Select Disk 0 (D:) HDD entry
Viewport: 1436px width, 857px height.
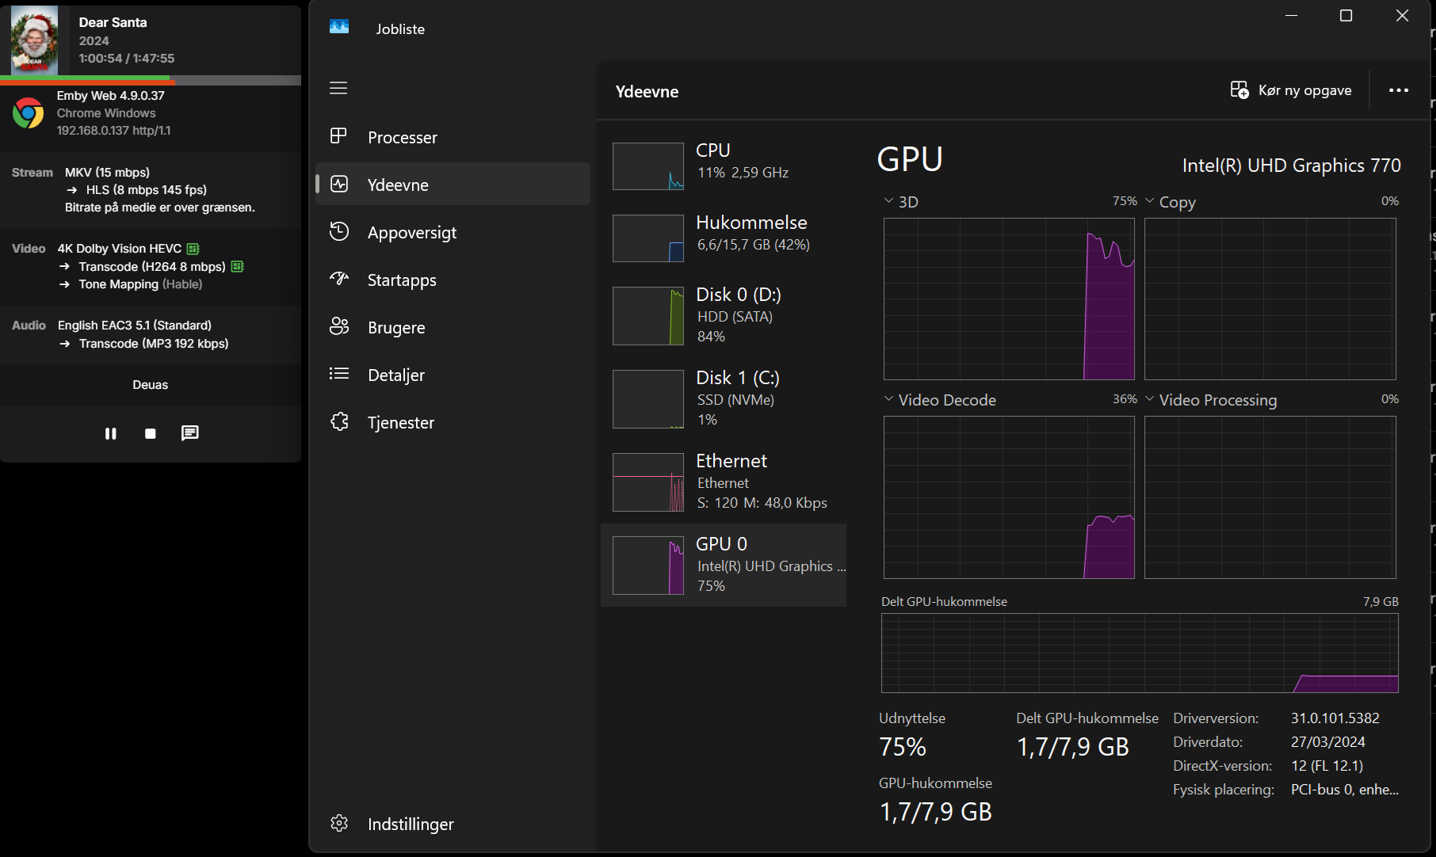tap(724, 314)
